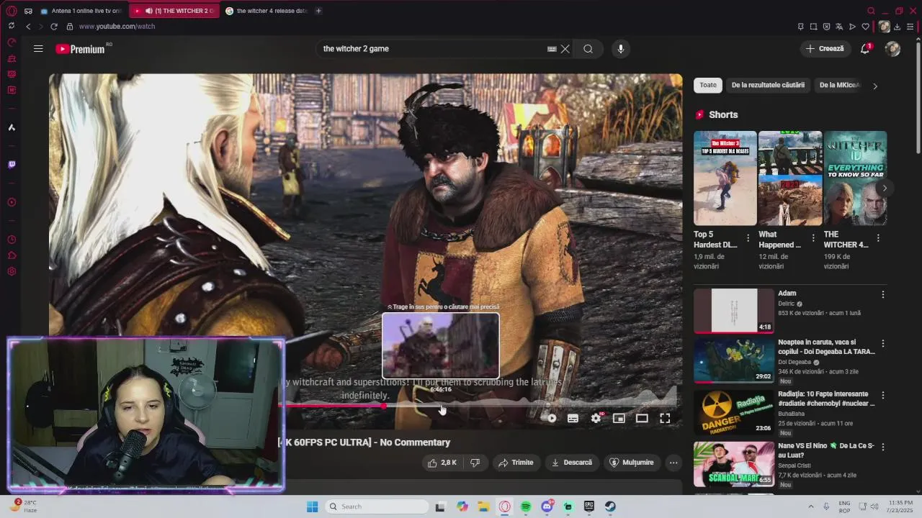Screen dimensions: 922x518
Task: Add page to bookmarks with heart icon
Action: pyautogui.click(x=865, y=27)
